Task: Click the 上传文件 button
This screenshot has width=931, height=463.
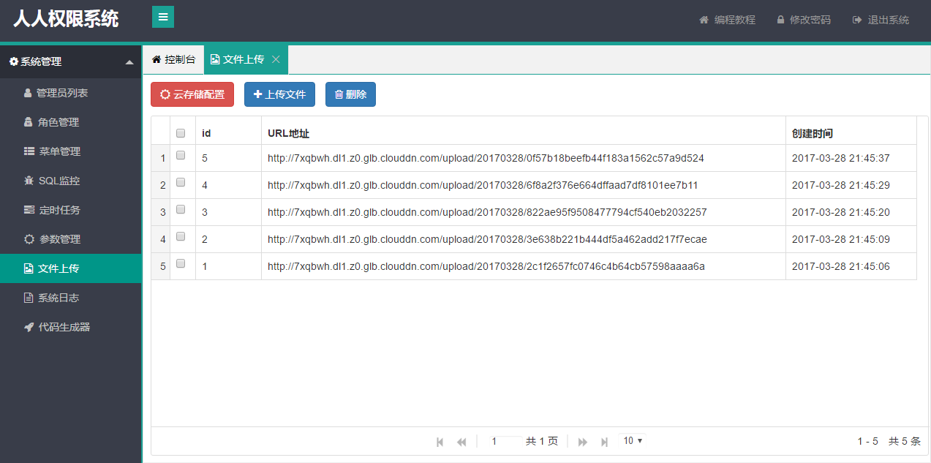Action: (279, 94)
